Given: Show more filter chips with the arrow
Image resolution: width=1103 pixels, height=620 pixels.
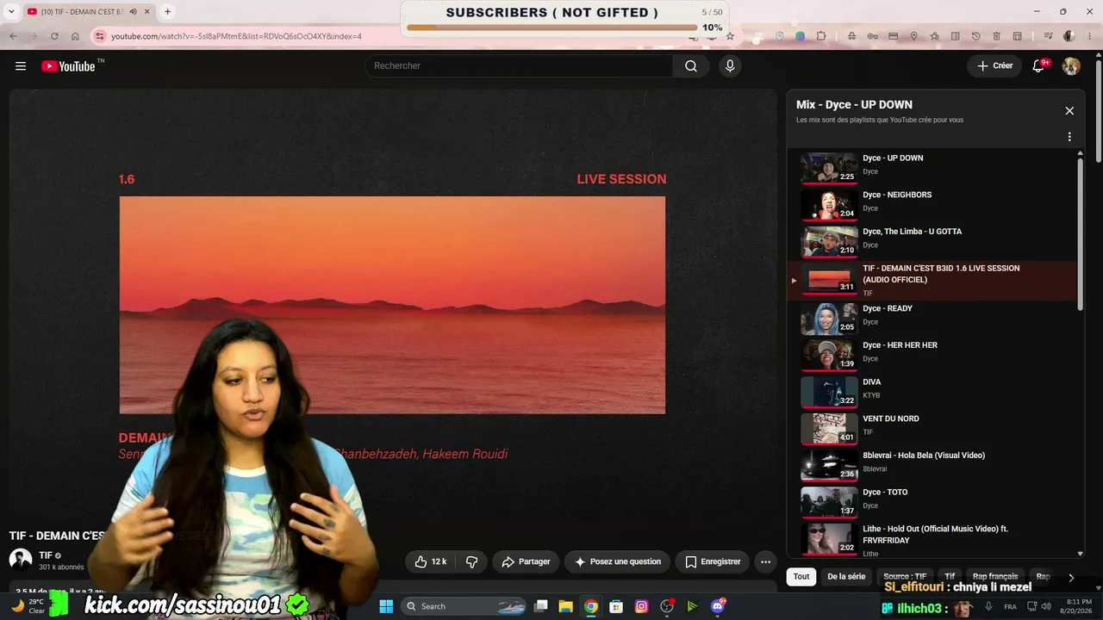Looking at the screenshot, I should click(1071, 577).
